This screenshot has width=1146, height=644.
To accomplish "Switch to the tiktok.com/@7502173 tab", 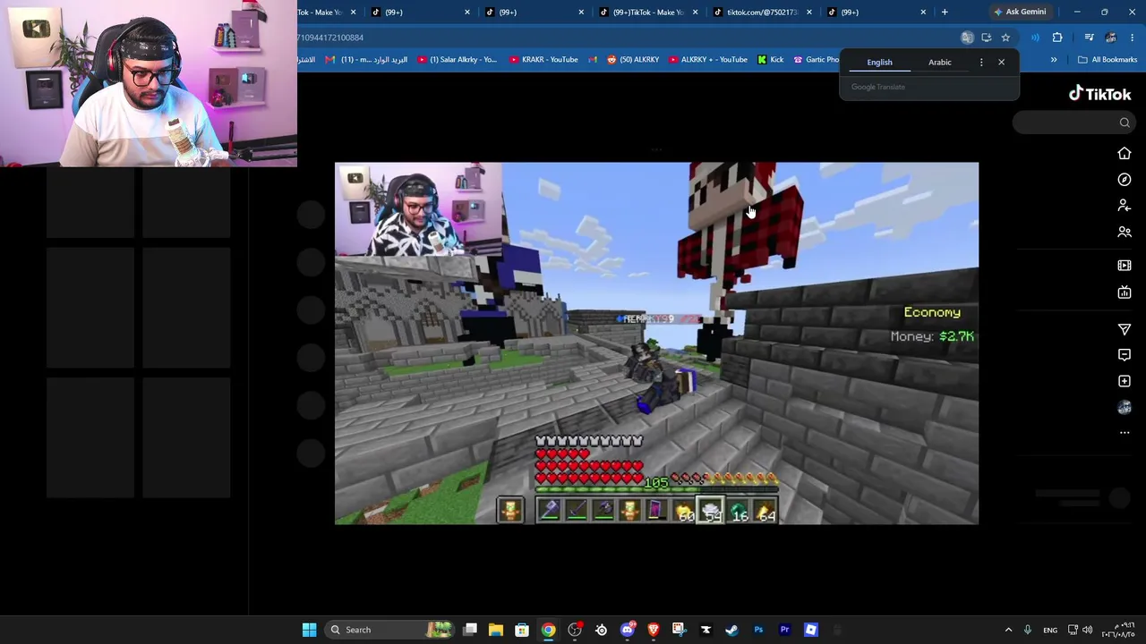I will pyautogui.click(x=761, y=12).
